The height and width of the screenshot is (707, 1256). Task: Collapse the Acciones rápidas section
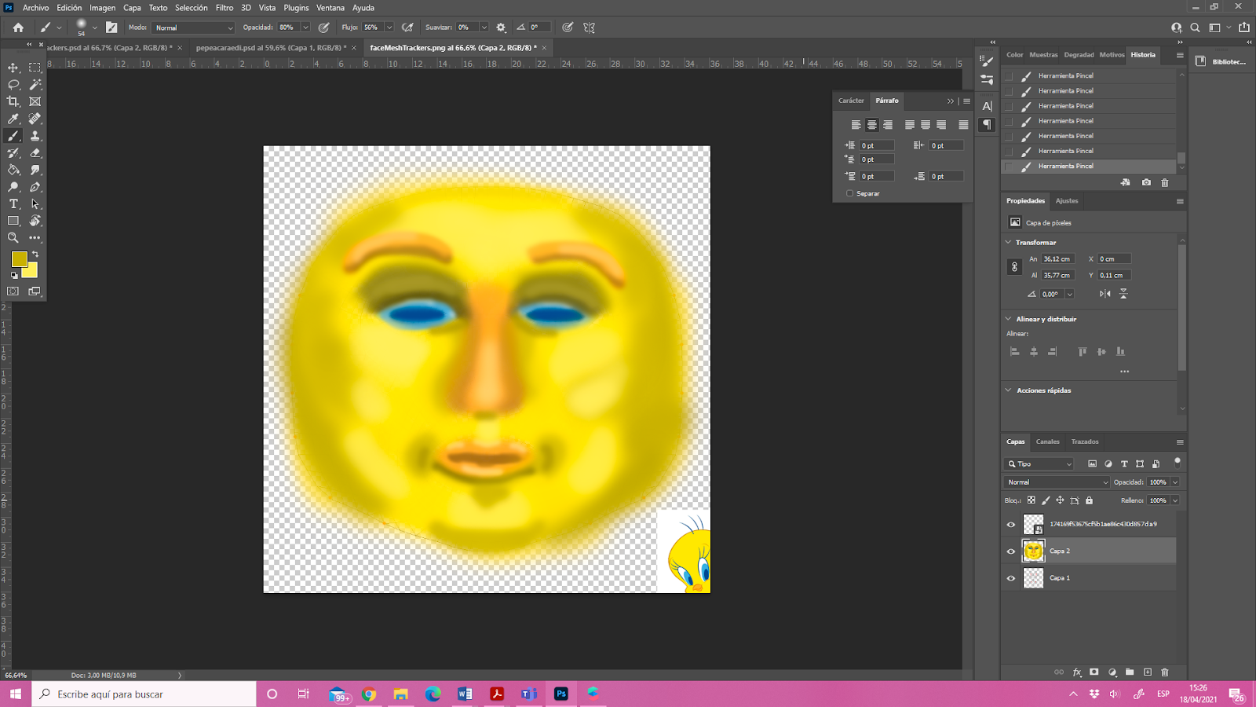(1009, 390)
